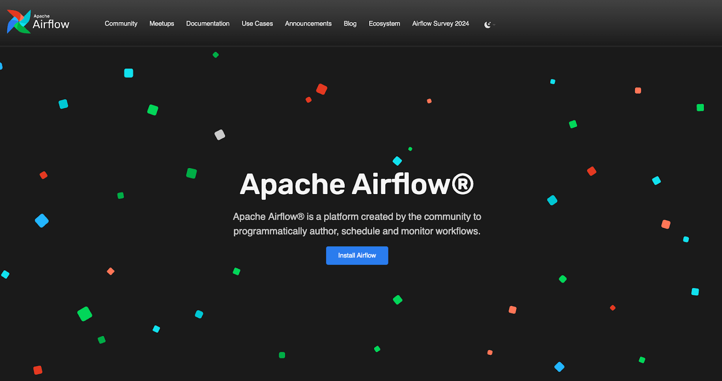Open the dark mode theme toggle
The height and width of the screenshot is (381, 722).
[490, 24]
